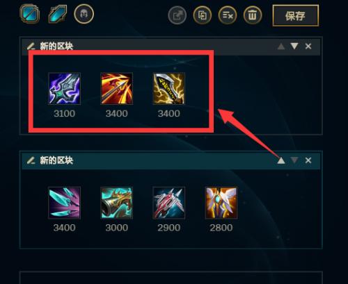Screen dimensions: 348x284
Task: Select the cannon item costing 3000
Action: 116,203
